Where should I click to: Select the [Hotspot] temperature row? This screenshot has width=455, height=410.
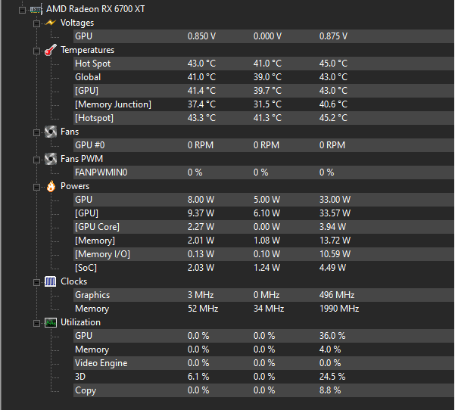click(263, 118)
